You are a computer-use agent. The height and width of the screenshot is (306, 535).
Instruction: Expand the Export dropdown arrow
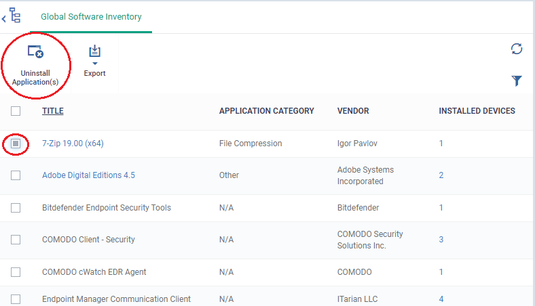coord(95,64)
